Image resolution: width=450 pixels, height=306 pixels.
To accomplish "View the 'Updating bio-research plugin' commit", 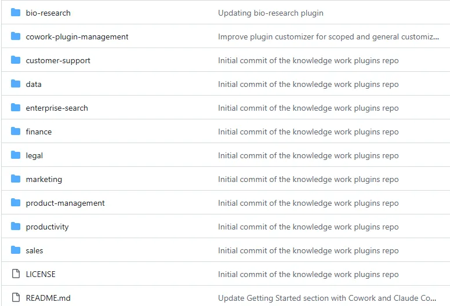I will [270, 13].
